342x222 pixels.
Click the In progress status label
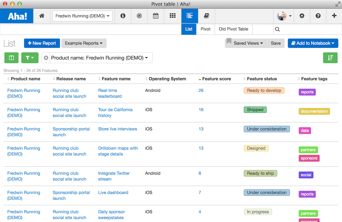click(258, 212)
